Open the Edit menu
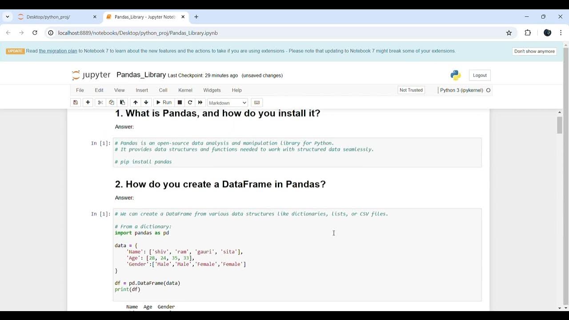This screenshot has width=569, height=320. [99, 90]
